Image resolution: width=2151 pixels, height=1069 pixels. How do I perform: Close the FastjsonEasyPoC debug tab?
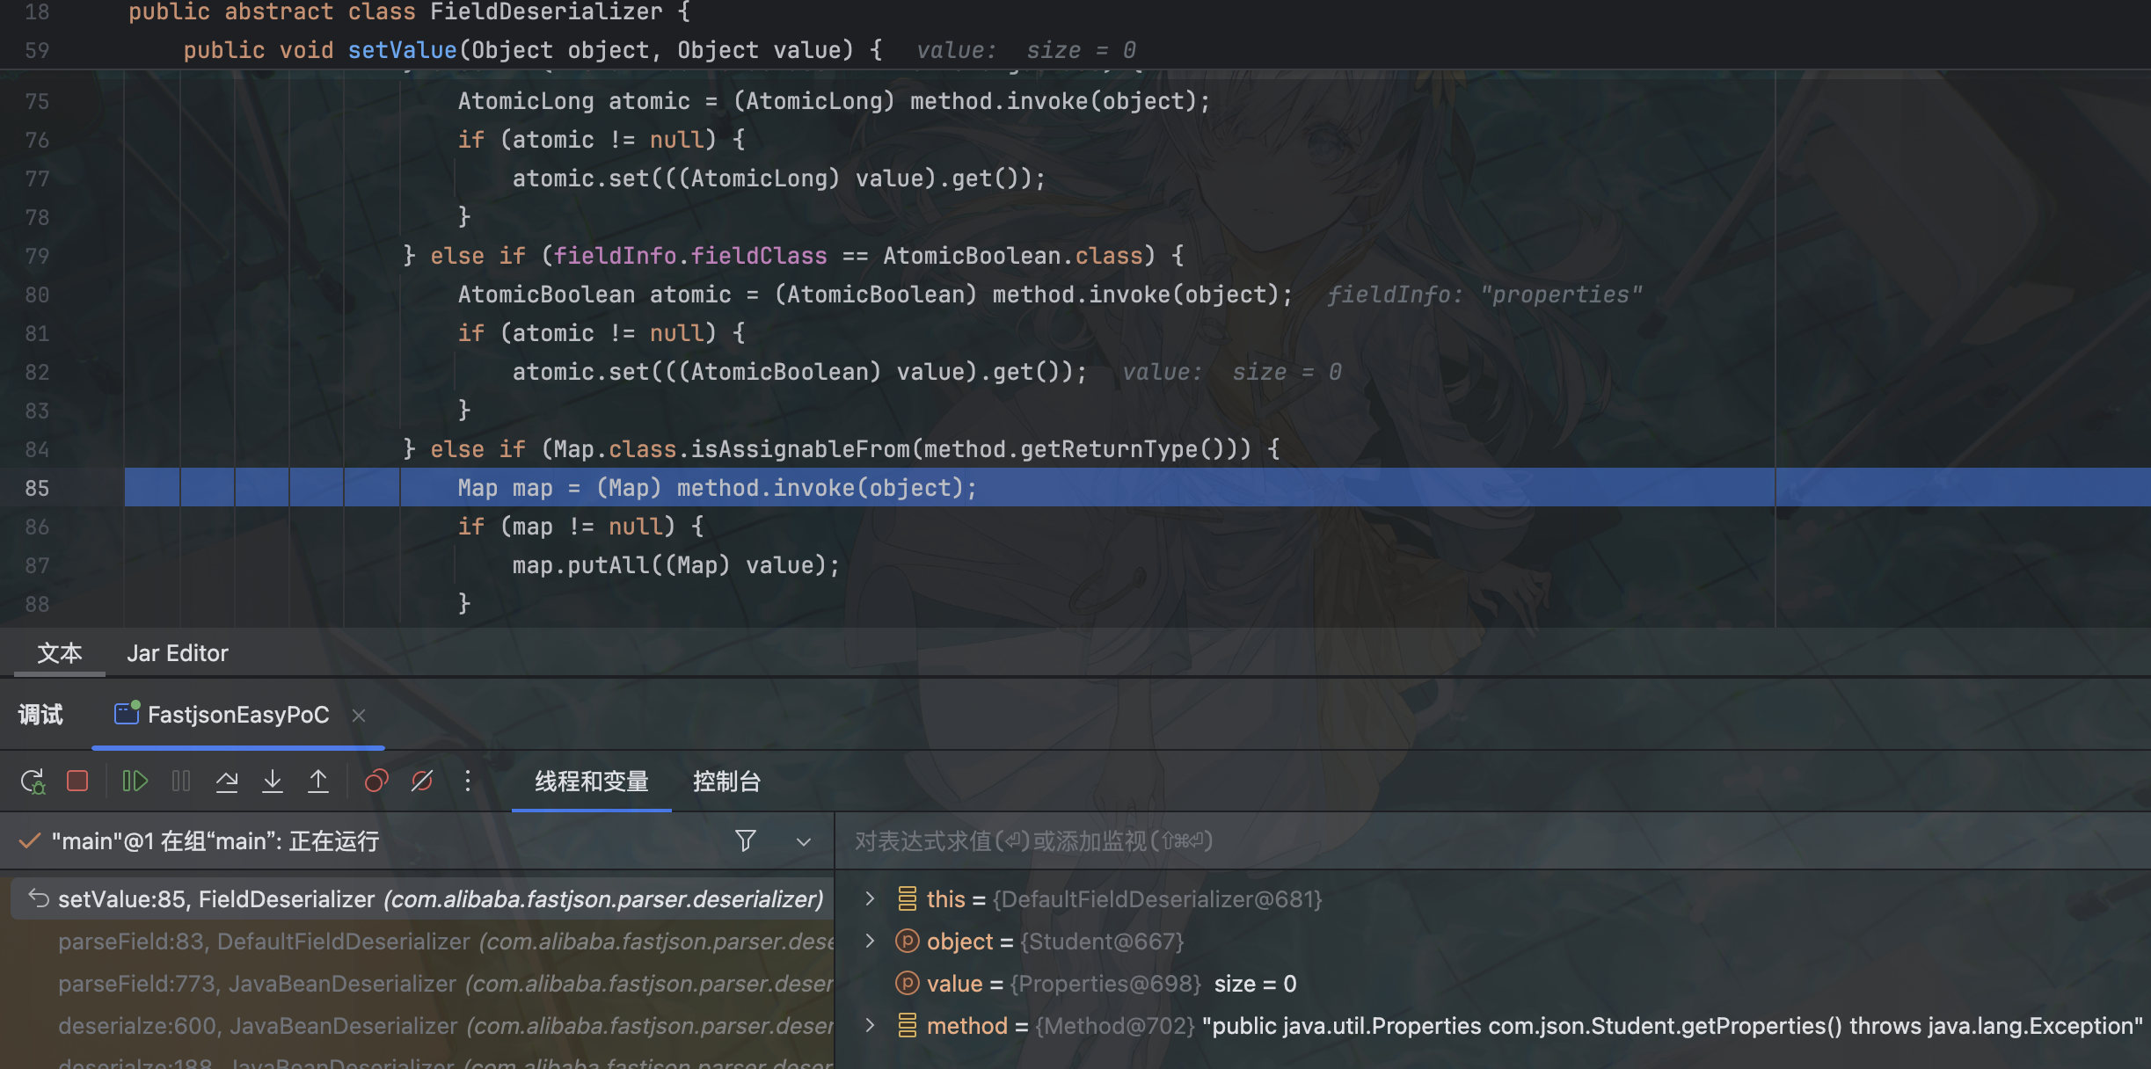pos(359,716)
